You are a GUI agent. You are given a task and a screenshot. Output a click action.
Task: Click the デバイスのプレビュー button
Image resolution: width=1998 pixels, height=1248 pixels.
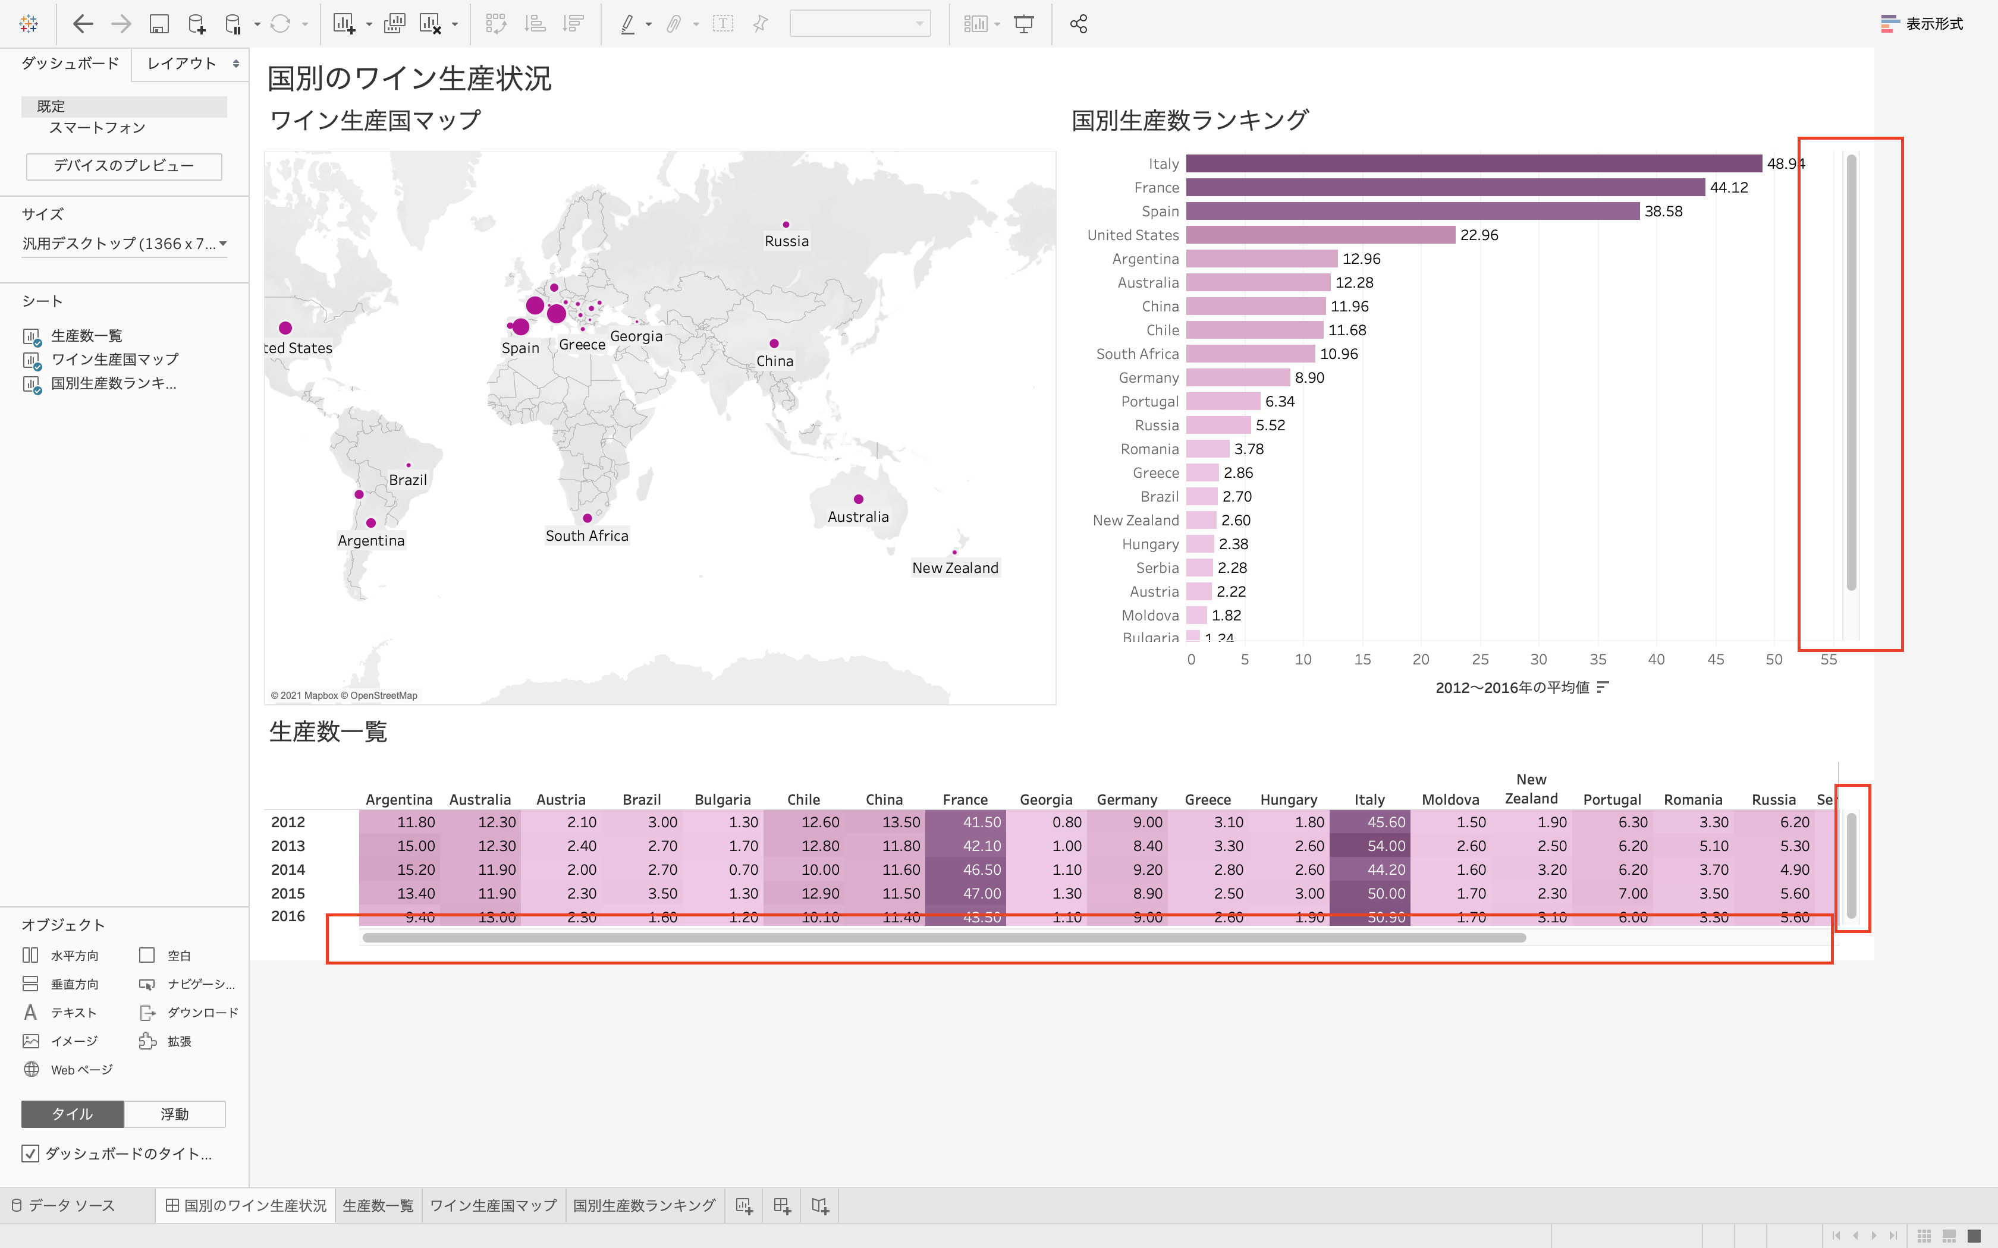click(x=124, y=166)
